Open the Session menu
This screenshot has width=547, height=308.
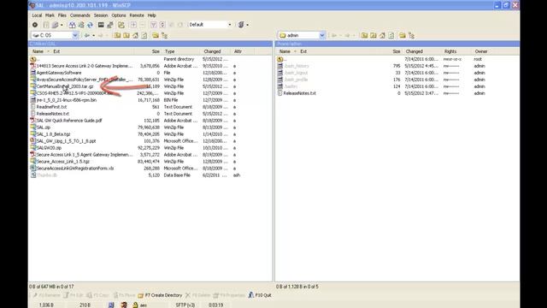[x=101, y=15]
